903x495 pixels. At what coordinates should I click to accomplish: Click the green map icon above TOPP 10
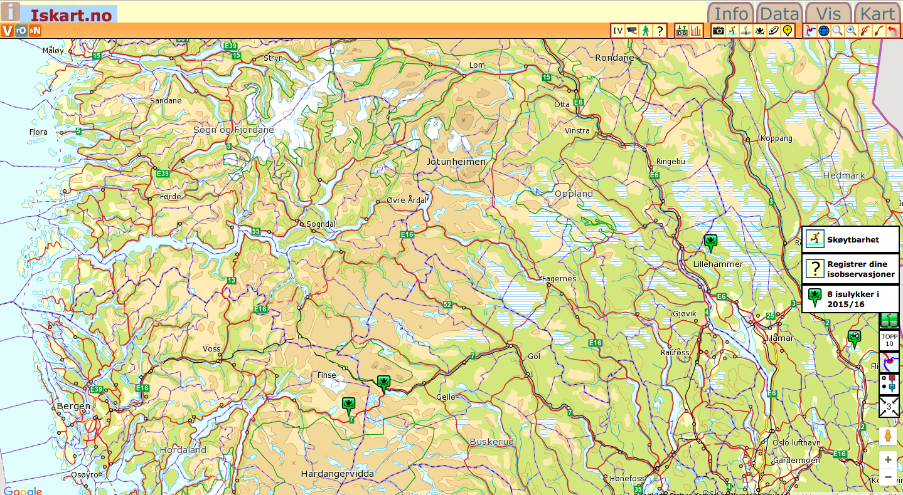[x=889, y=320]
